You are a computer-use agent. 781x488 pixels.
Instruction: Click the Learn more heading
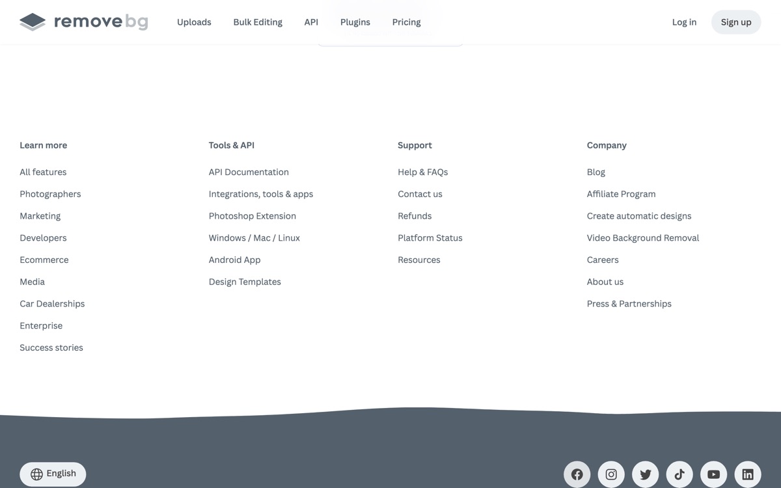[x=44, y=145]
